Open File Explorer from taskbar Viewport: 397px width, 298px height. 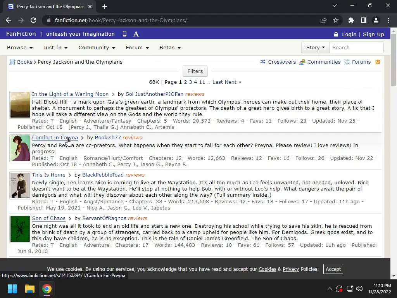pyautogui.click(x=29, y=289)
